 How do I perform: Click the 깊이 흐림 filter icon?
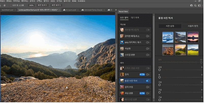coord(122,87)
